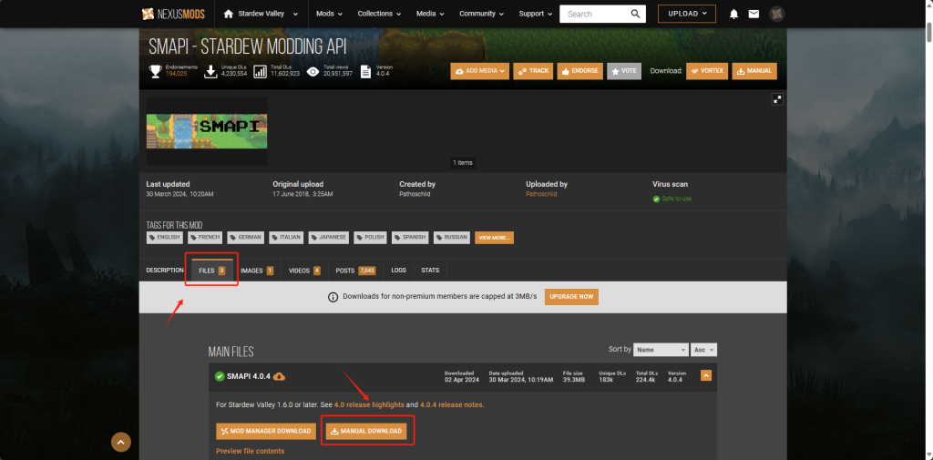Open notifications bell icon
The image size is (933, 460).
[733, 14]
